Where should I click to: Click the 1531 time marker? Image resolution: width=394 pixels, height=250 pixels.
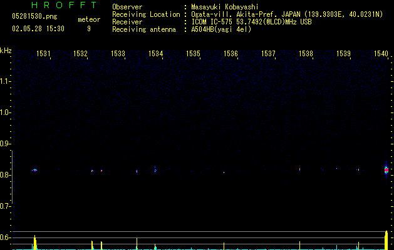click(43, 54)
